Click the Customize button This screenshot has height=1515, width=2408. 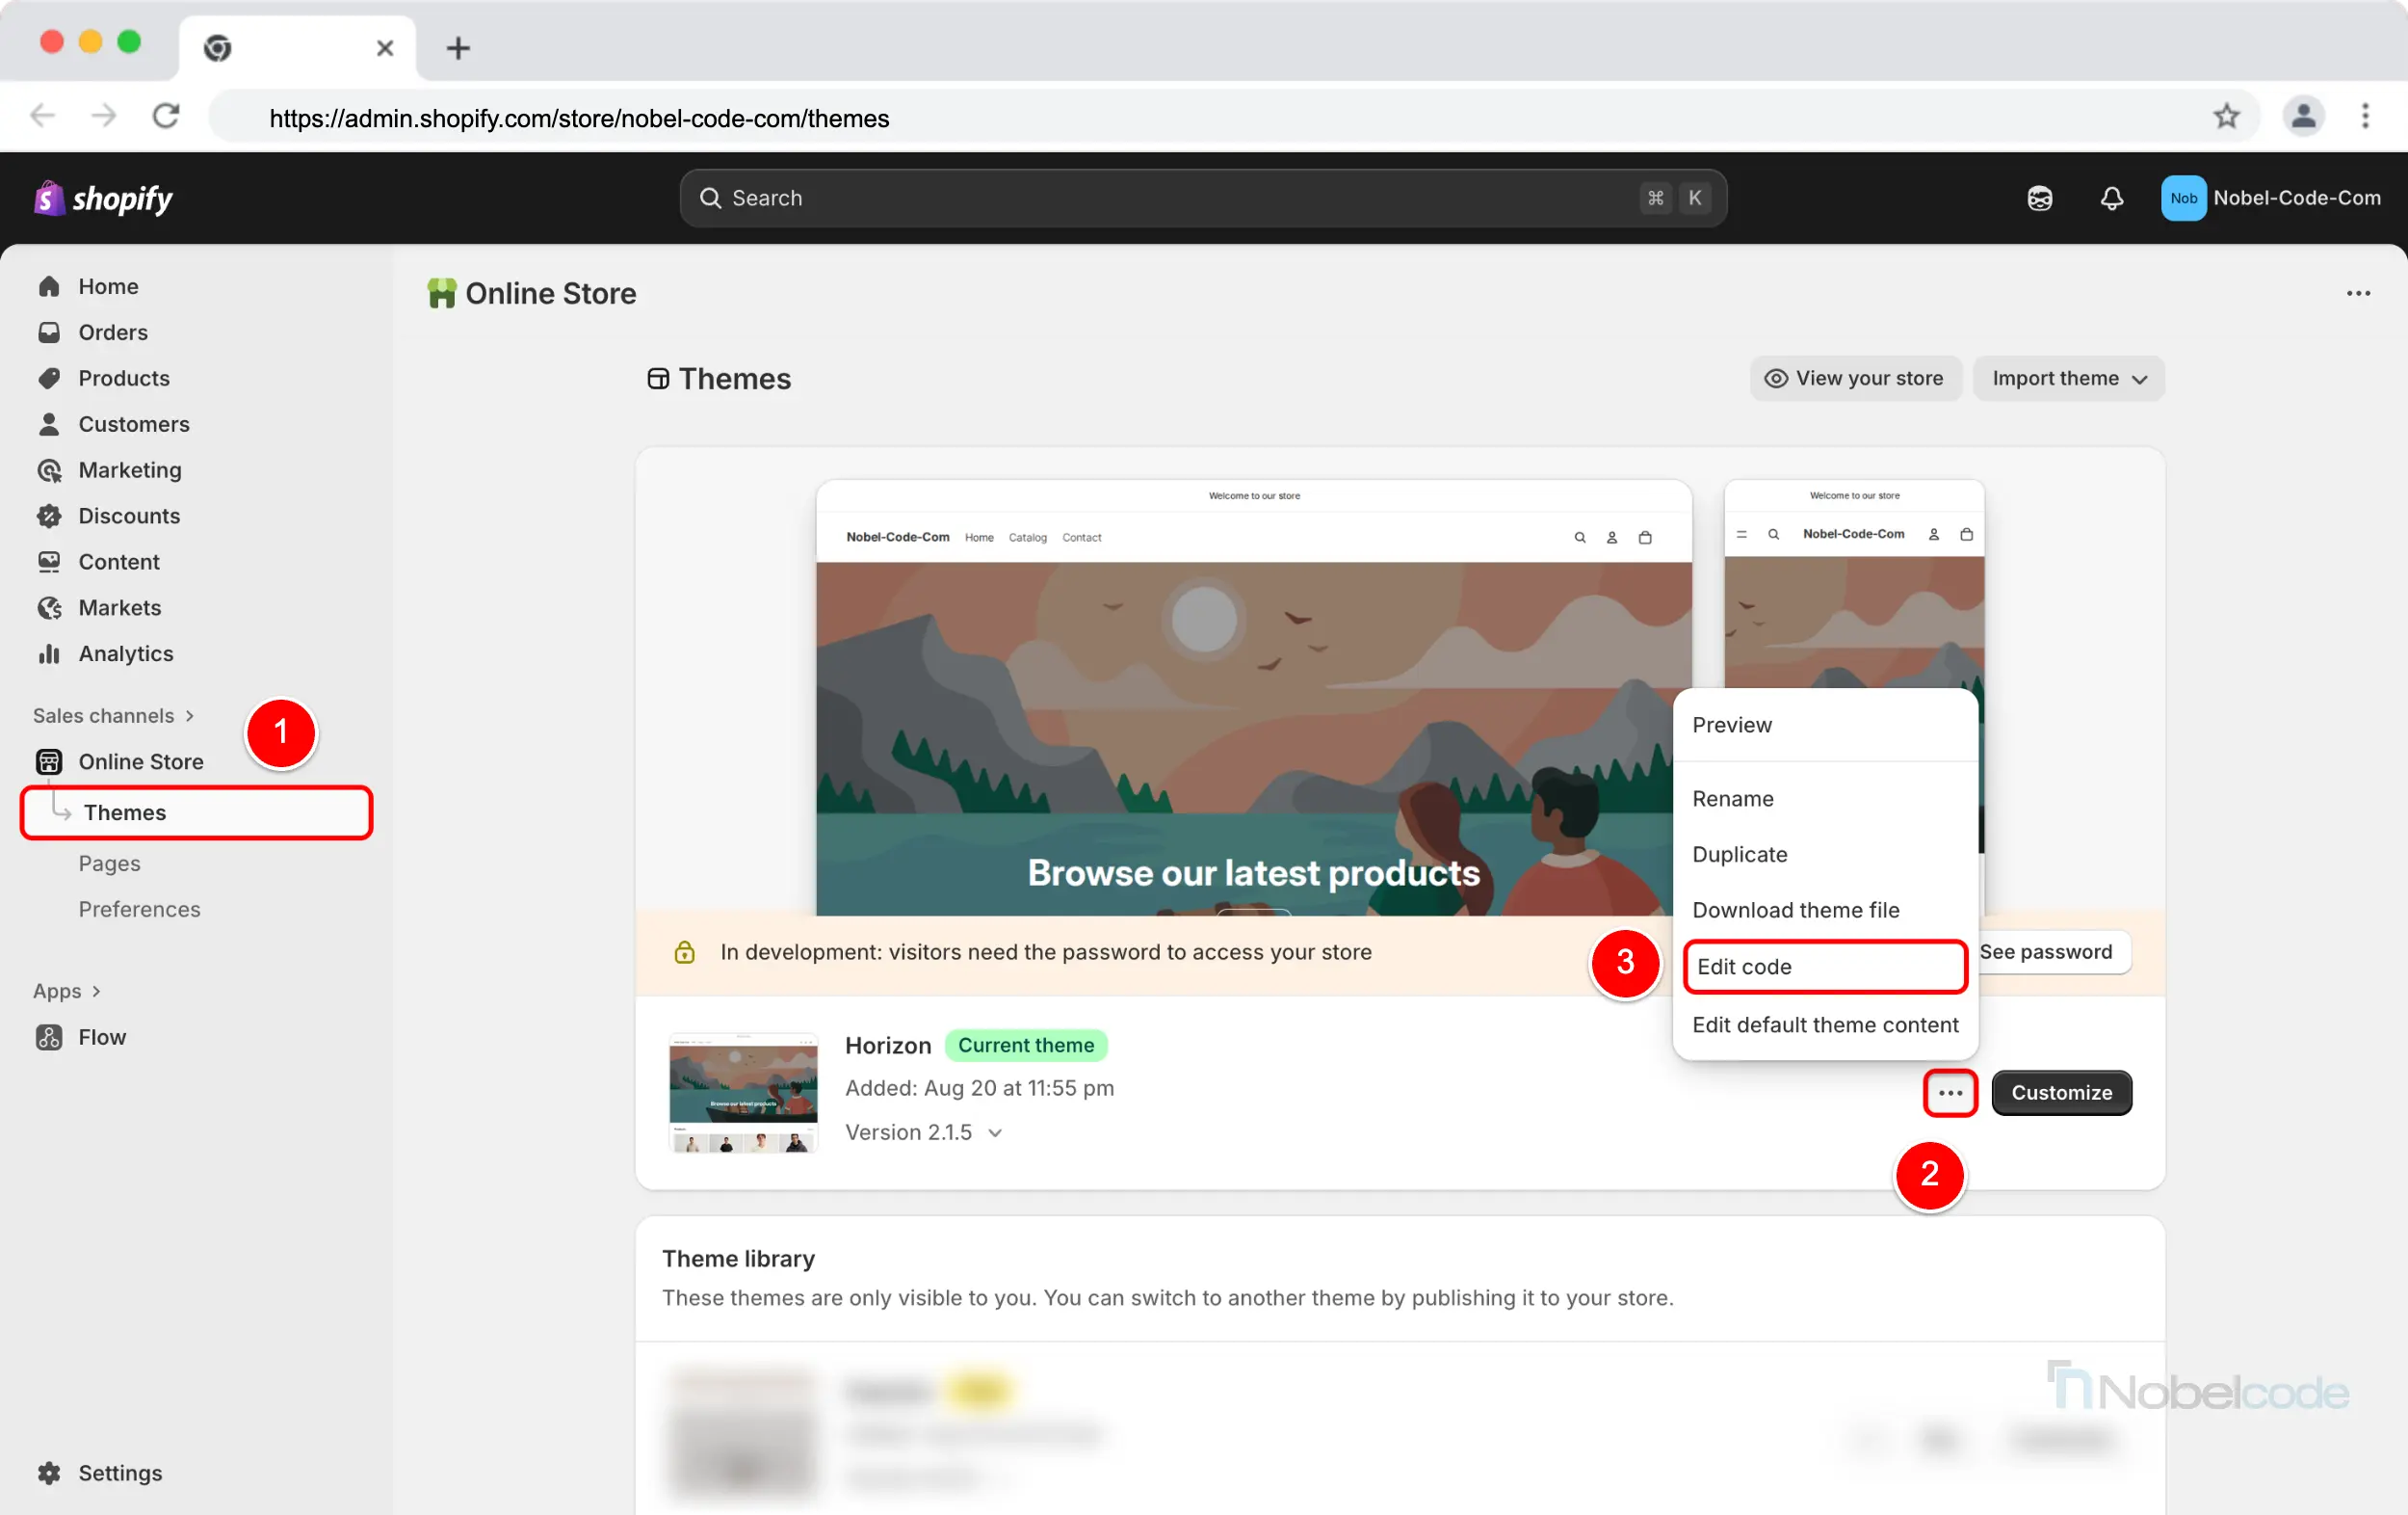tap(2060, 1093)
